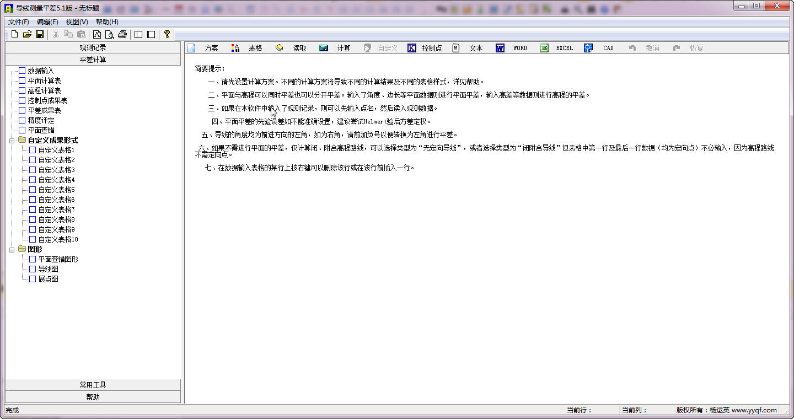Click the letter A page icon
This screenshot has height=419, width=794.
(x=97, y=34)
